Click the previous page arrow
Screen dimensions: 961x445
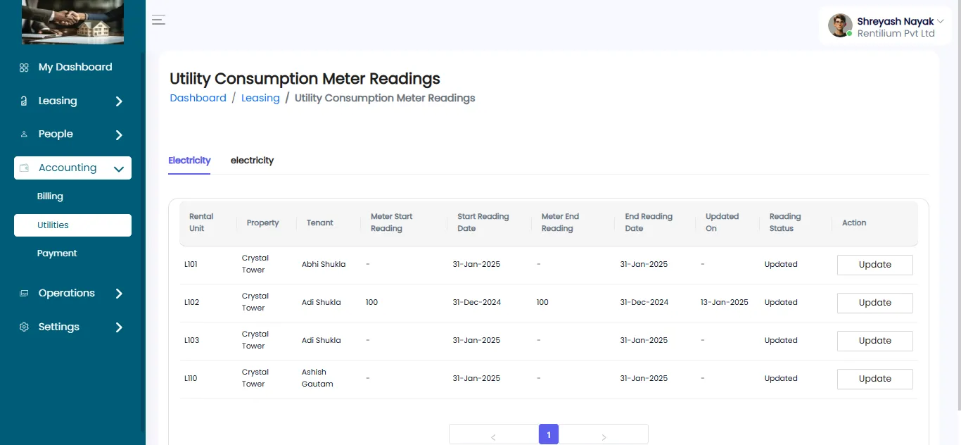pyautogui.click(x=493, y=437)
